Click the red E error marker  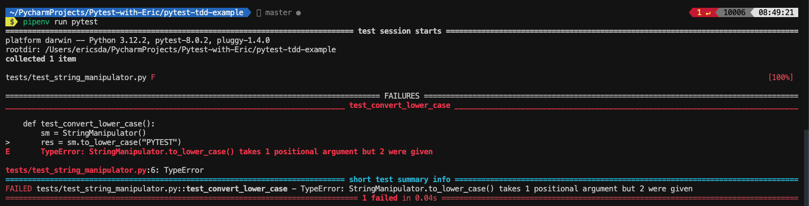click(8, 152)
